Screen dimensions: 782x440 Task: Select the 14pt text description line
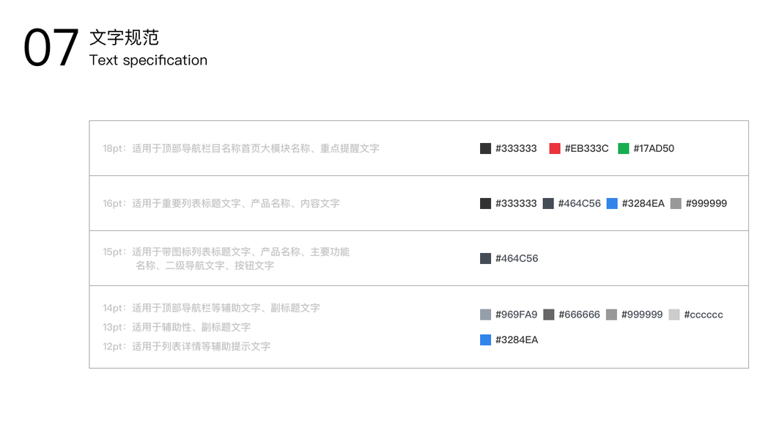point(211,308)
